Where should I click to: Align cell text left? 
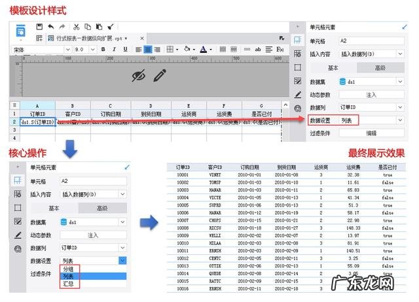click(138, 50)
